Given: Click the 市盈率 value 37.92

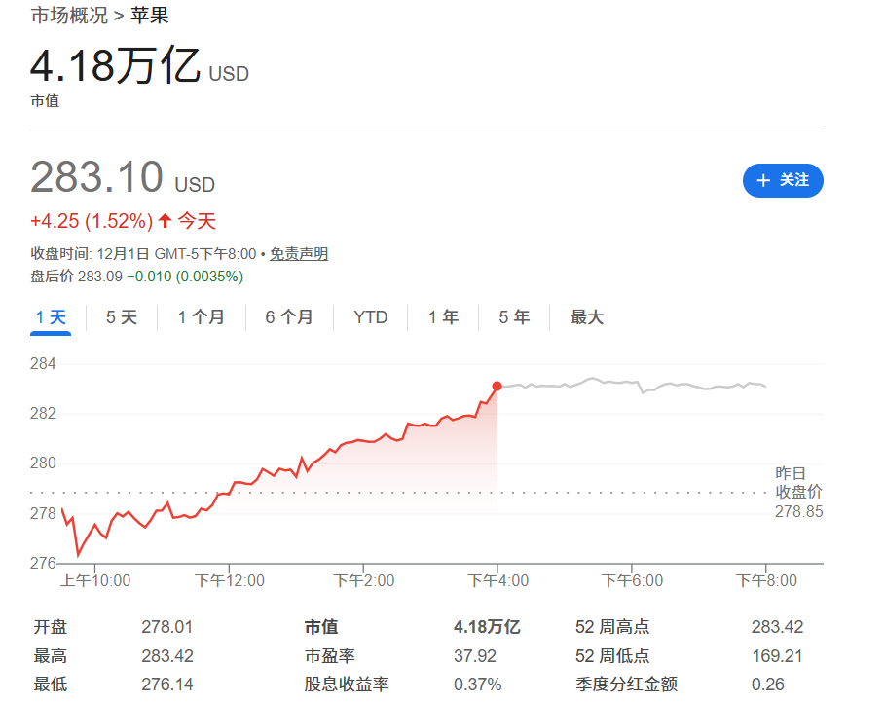Looking at the screenshot, I should point(474,655).
